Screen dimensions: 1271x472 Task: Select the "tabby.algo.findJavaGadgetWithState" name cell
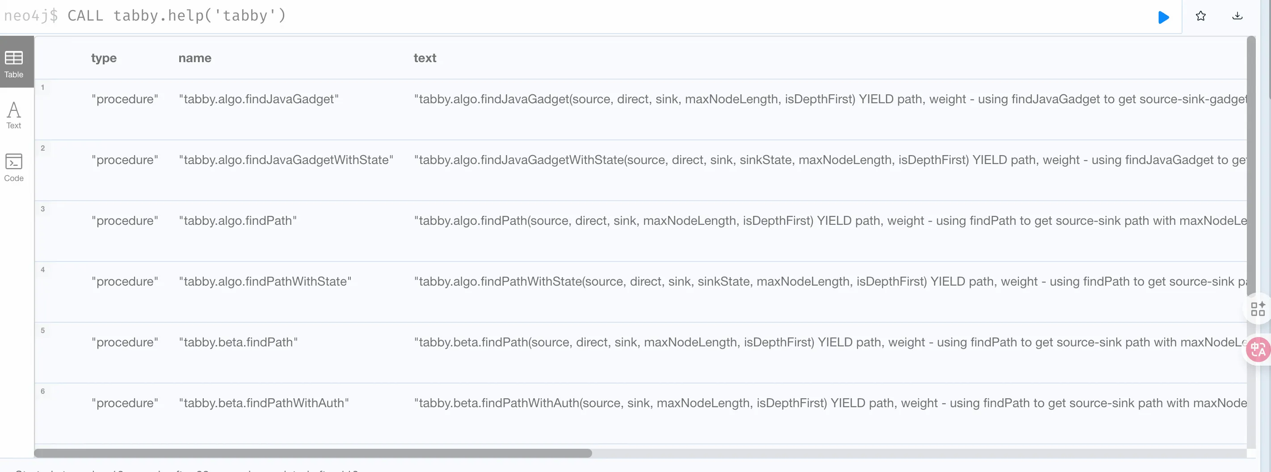pyautogui.click(x=286, y=160)
